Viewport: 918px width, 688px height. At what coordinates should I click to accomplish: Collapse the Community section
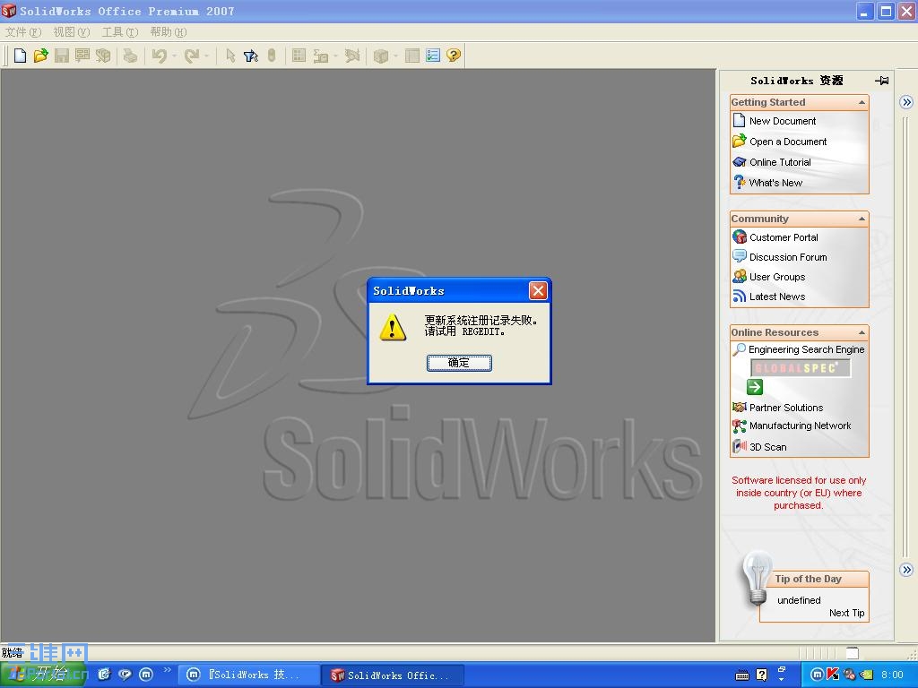[x=862, y=219]
